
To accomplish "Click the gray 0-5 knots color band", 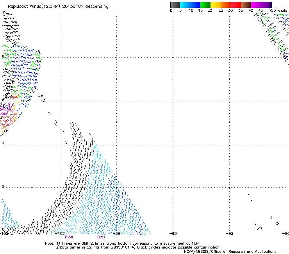I will (175, 5).
